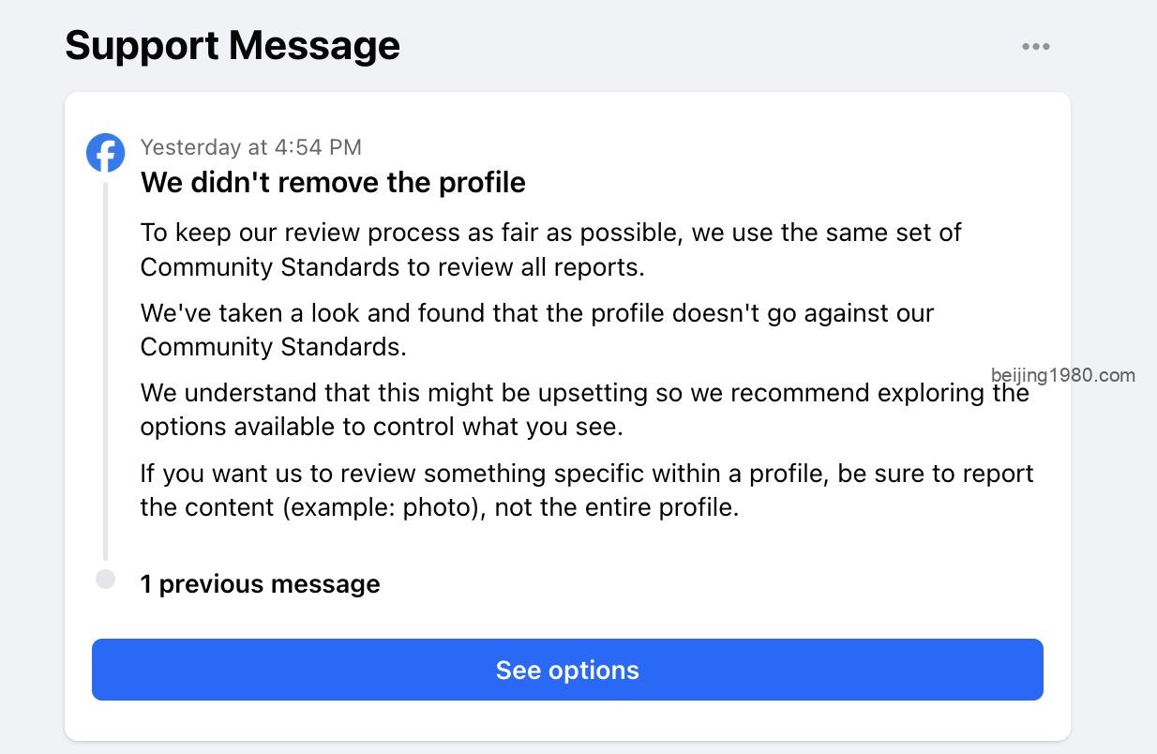Click the paragraph starting We've taken a look
This screenshot has height=754, width=1157.
pos(537,329)
